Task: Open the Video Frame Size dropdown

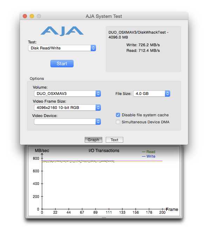Action: 68,108
